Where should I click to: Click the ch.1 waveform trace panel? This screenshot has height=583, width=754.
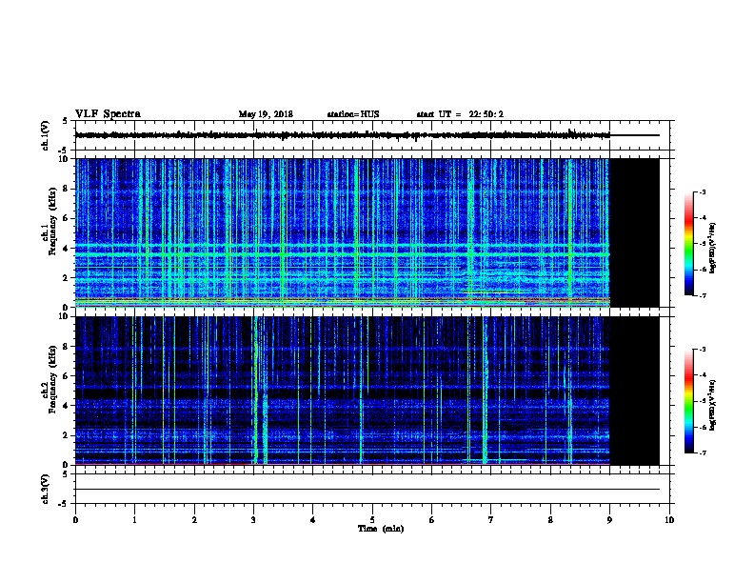374,135
